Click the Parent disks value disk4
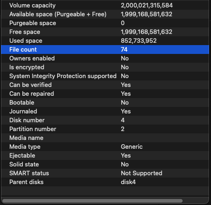This screenshot has width=211, height=205. [128, 182]
